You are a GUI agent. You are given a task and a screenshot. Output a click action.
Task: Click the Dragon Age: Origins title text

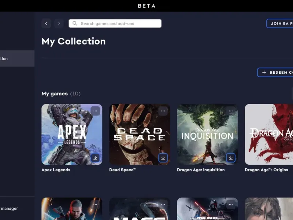(267, 170)
